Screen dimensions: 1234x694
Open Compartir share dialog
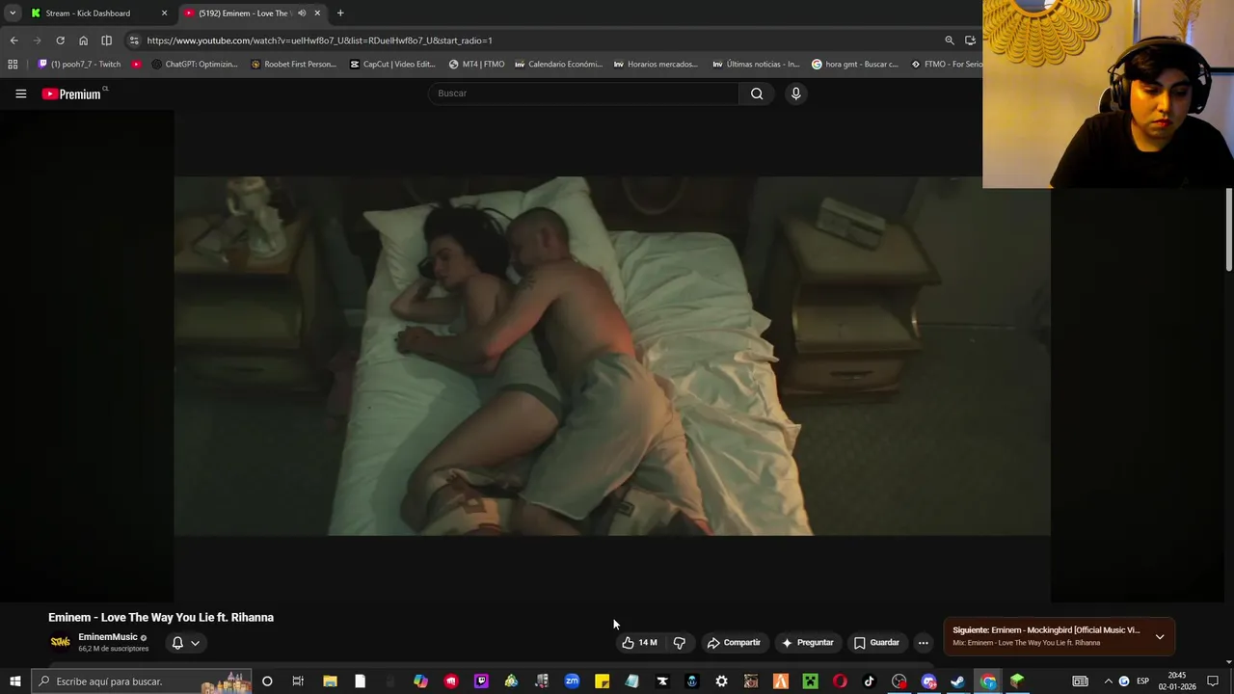pos(734,643)
